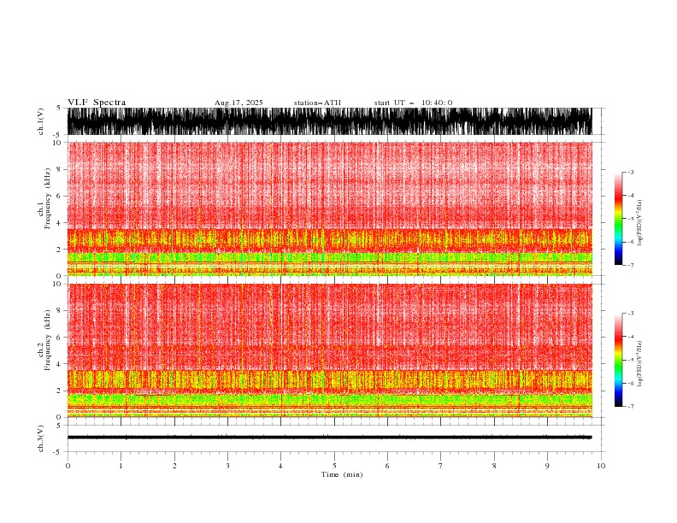Click the "ch.1(V)" axis label
677x523 pixels.
pyautogui.click(x=41, y=121)
